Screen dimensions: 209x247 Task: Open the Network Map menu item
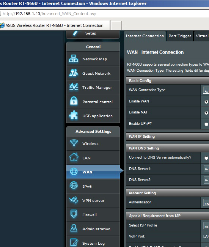tap(93, 59)
